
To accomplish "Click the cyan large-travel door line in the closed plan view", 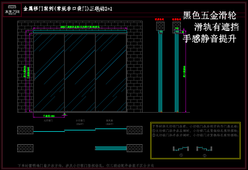I will tap(49, 131).
